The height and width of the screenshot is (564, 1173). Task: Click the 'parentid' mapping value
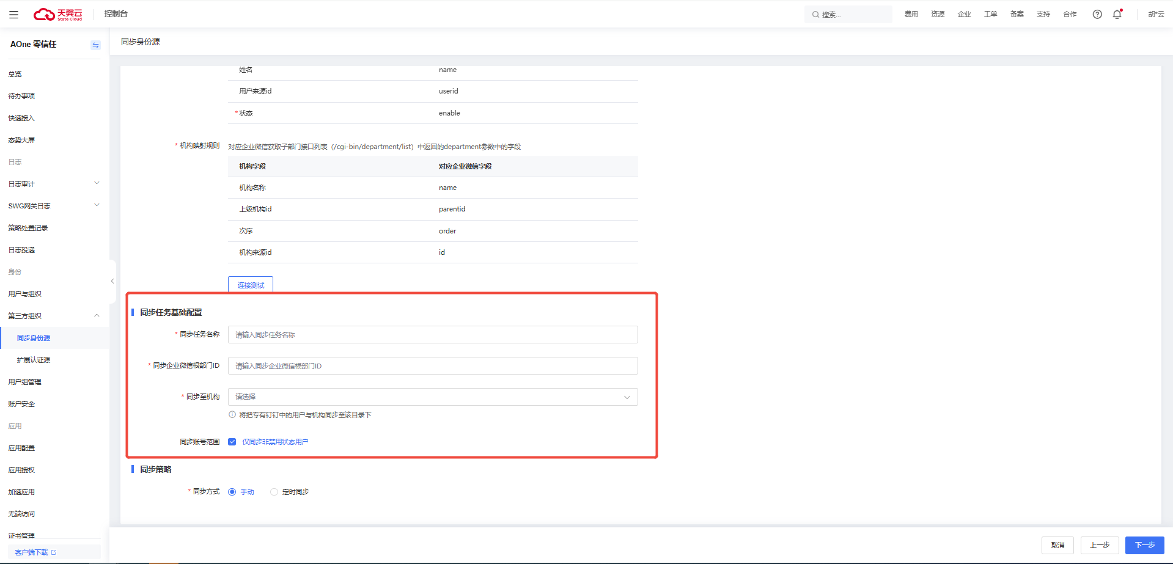click(452, 209)
